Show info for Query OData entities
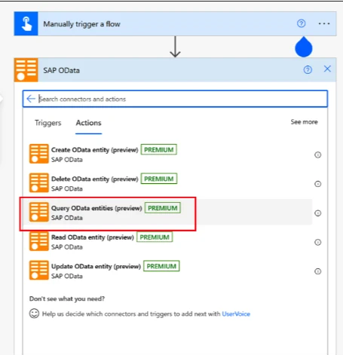Viewport: 343px width, 355px height. [318, 213]
